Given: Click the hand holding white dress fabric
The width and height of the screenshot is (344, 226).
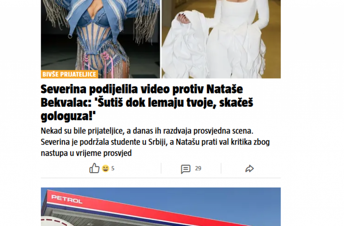Looking at the screenshot, I should (x=183, y=18).
